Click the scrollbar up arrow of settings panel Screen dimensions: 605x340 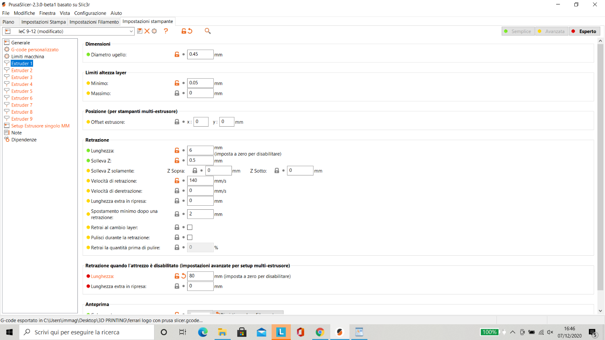pos(601,41)
